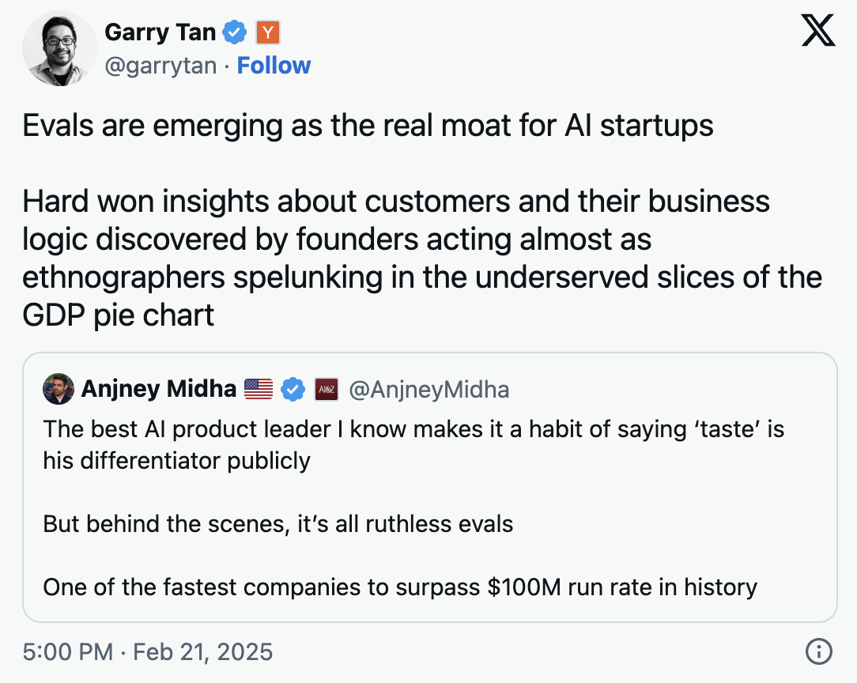Click the American flag emoji beside Anjney Midha
This screenshot has height=683, width=857.
pos(257,389)
